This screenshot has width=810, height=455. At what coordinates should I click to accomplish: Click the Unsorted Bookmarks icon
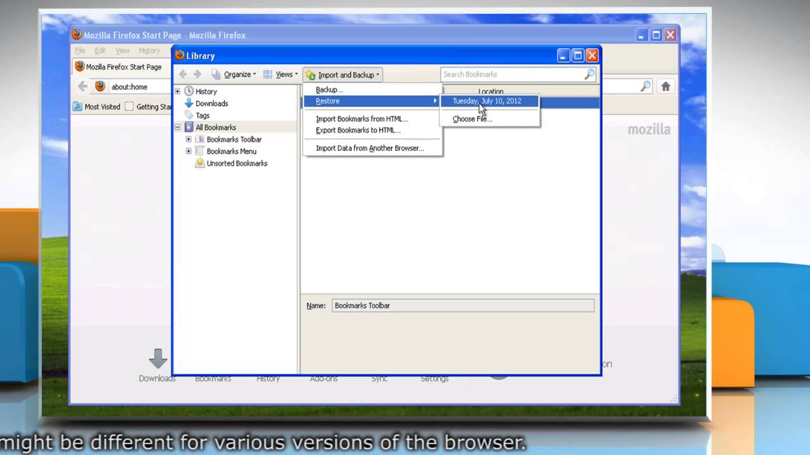coord(200,163)
